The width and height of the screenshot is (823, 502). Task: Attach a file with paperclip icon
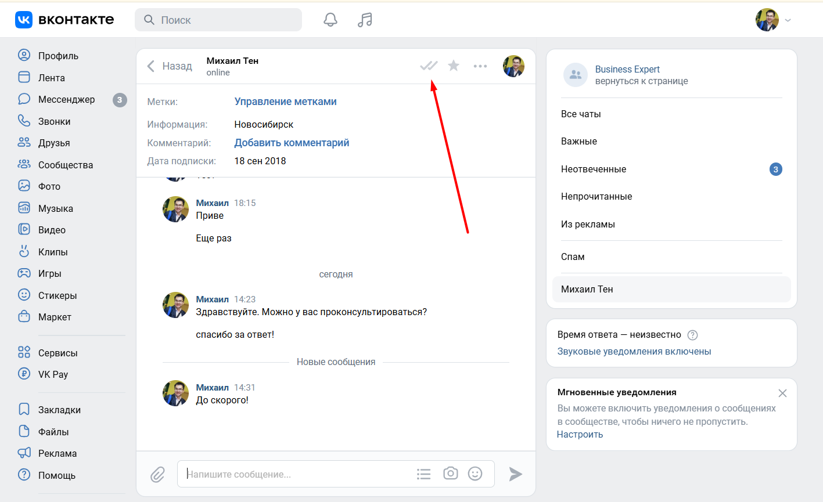click(157, 474)
